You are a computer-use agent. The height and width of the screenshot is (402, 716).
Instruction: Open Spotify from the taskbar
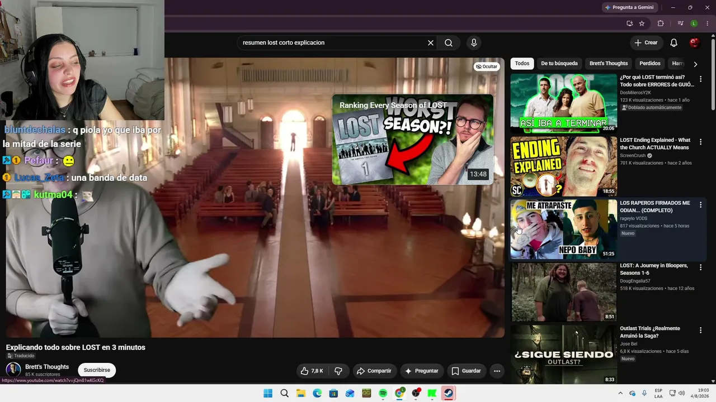[x=383, y=393]
